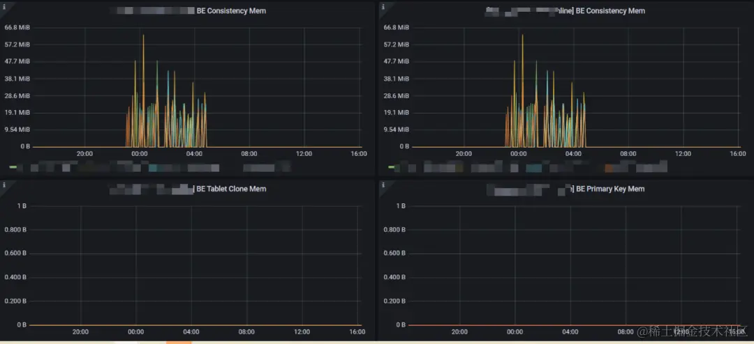This screenshot has width=754, height=344.
Task: Click info icon of left BE Consistency Mem panel
Action: tap(5, 7)
